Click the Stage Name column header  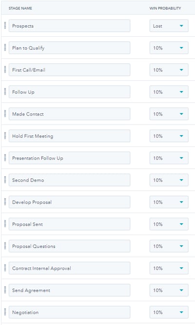click(x=20, y=8)
